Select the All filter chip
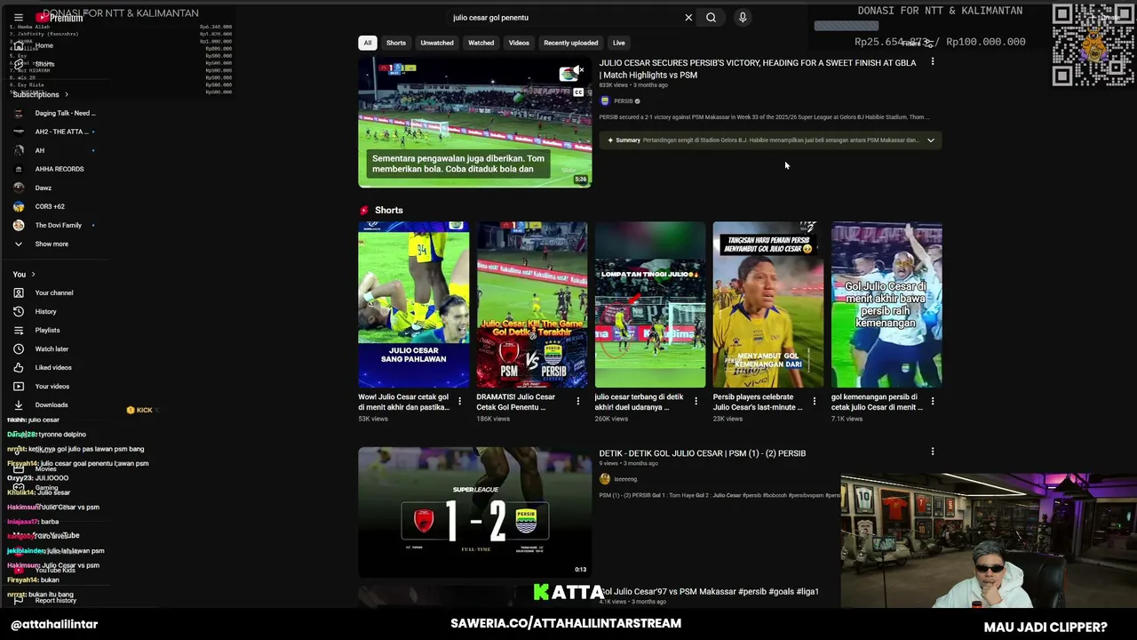Viewport: 1137px width, 640px height. click(367, 43)
